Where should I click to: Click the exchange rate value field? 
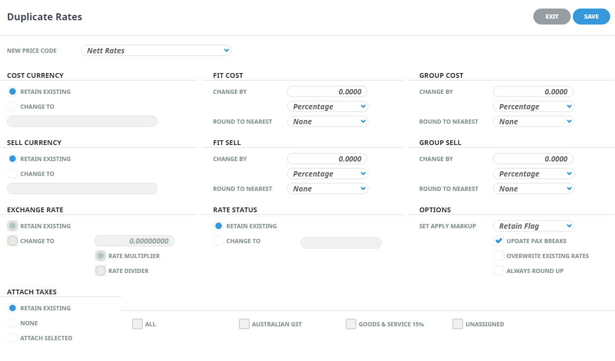click(135, 241)
